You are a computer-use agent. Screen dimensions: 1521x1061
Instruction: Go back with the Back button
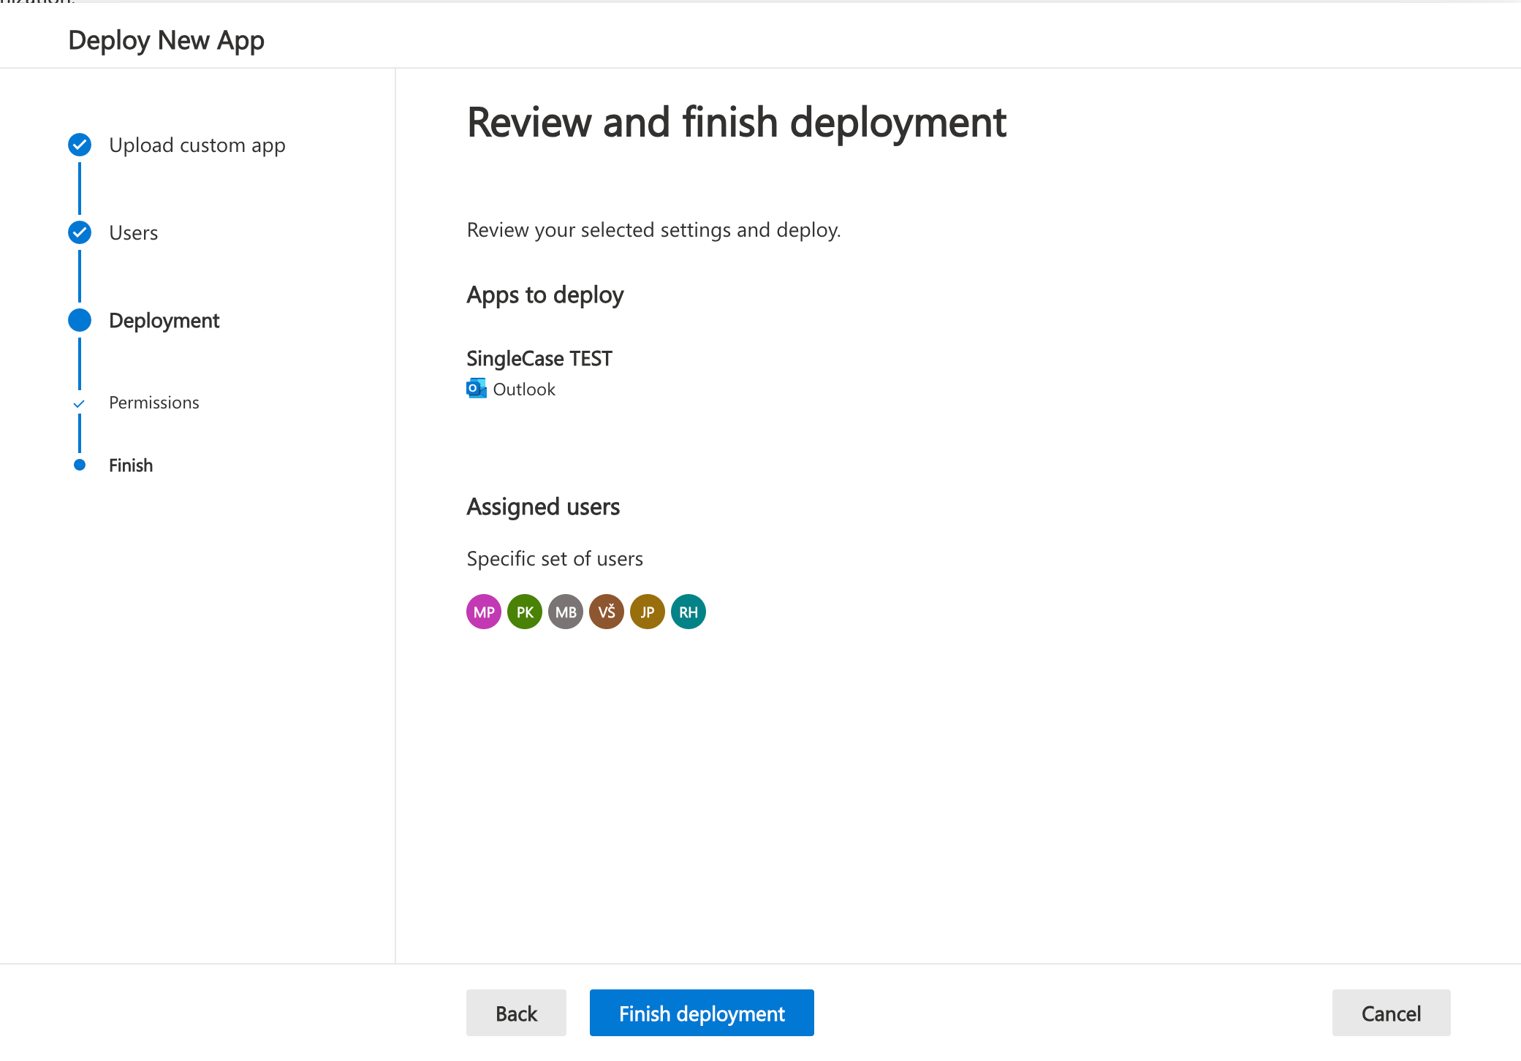pyautogui.click(x=516, y=1013)
